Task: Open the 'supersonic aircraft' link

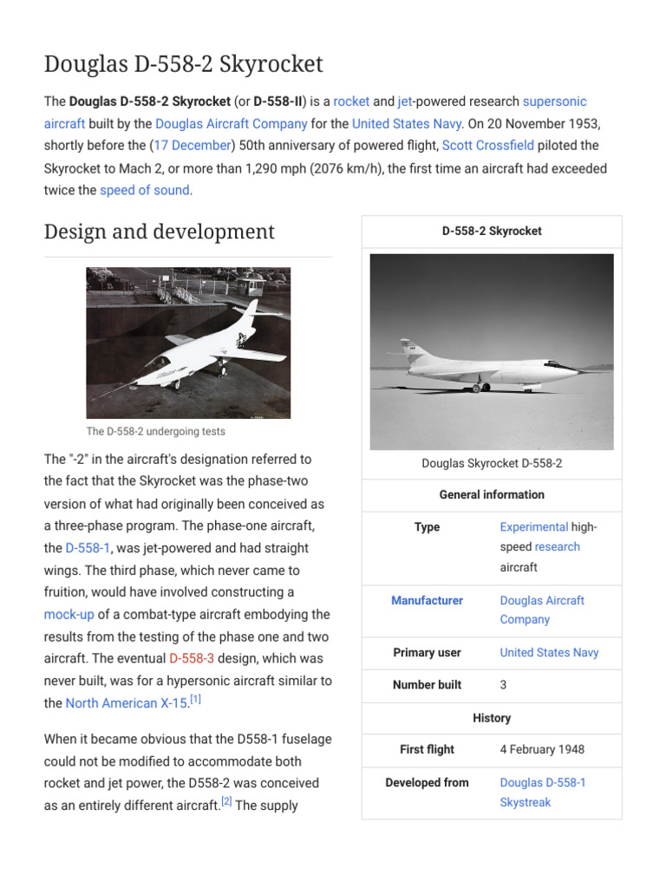Action: 554,101
